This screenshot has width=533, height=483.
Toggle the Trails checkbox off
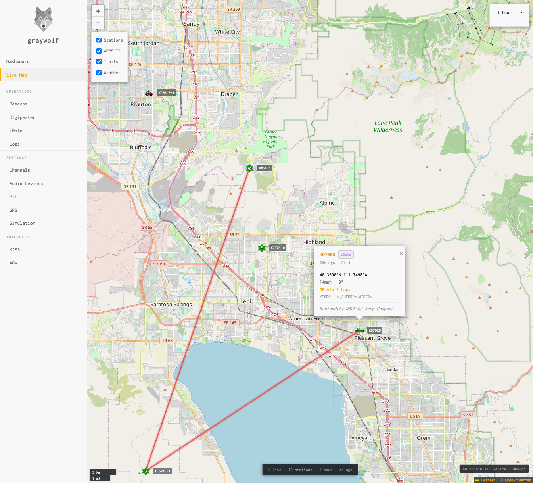click(x=99, y=61)
